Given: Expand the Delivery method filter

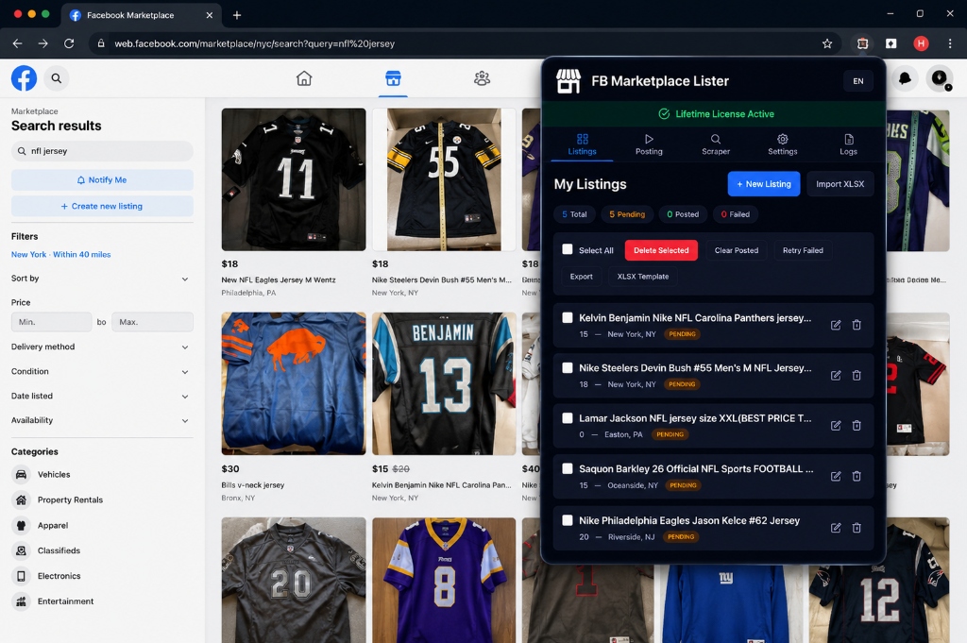Looking at the screenshot, I should point(102,347).
